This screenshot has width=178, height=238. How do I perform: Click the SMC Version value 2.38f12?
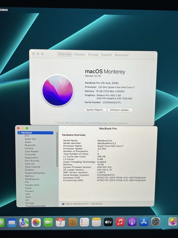101,172
